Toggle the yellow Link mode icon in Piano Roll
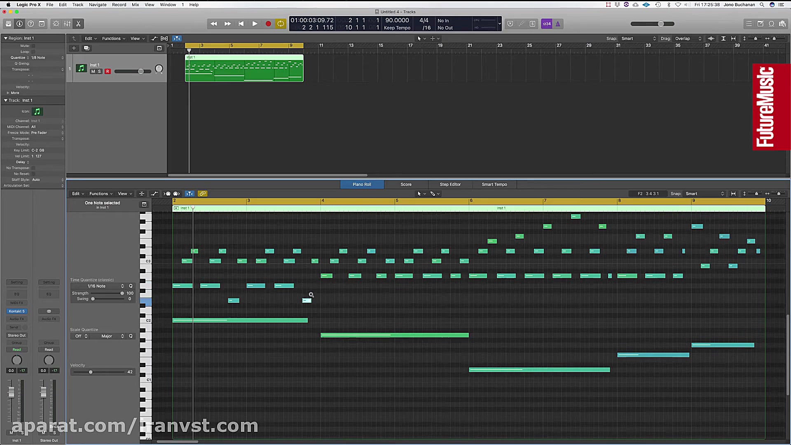791x445 pixels. [x=203, y=194]
